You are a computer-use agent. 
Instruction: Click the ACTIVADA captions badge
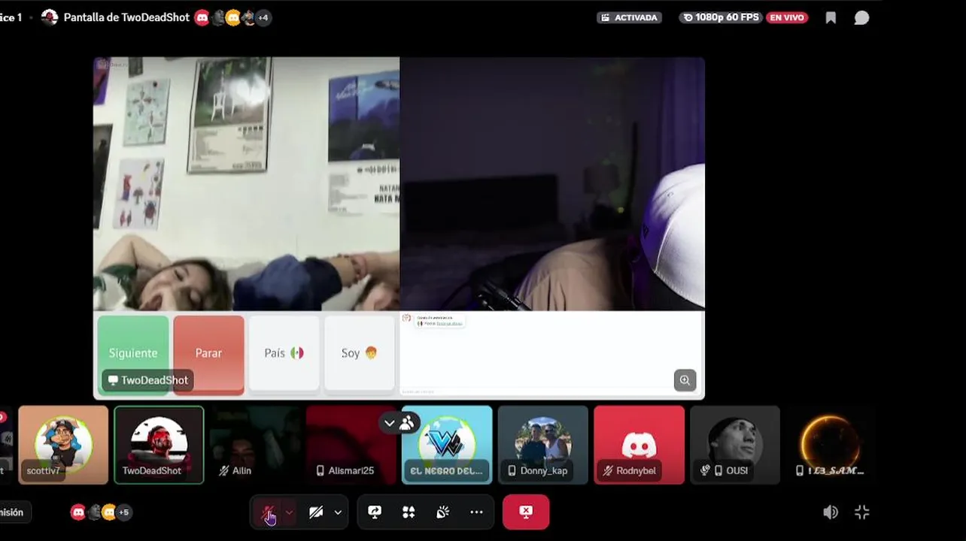tap(629, 17)
